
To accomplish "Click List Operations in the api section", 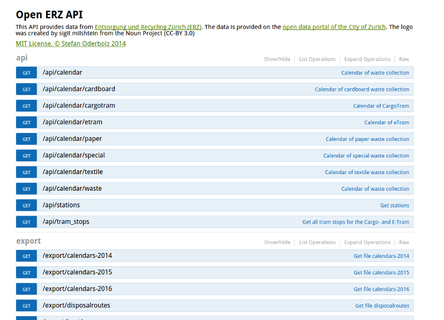I will (x=317, y=59).
